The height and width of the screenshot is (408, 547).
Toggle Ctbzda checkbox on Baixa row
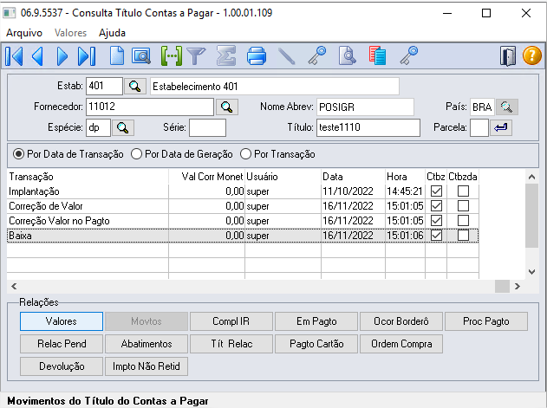click(463, 236)
